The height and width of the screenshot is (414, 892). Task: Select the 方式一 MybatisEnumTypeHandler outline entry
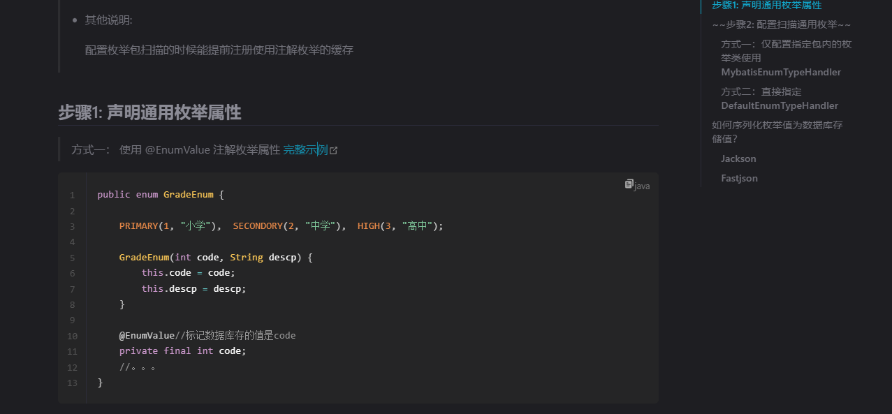pyautogui.click(x=786, y=58)
